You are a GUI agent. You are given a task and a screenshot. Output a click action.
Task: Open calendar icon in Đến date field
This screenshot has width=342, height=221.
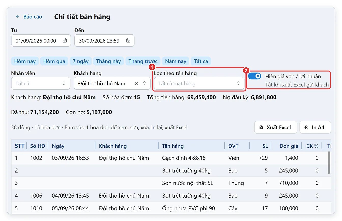tap(128, 41)
